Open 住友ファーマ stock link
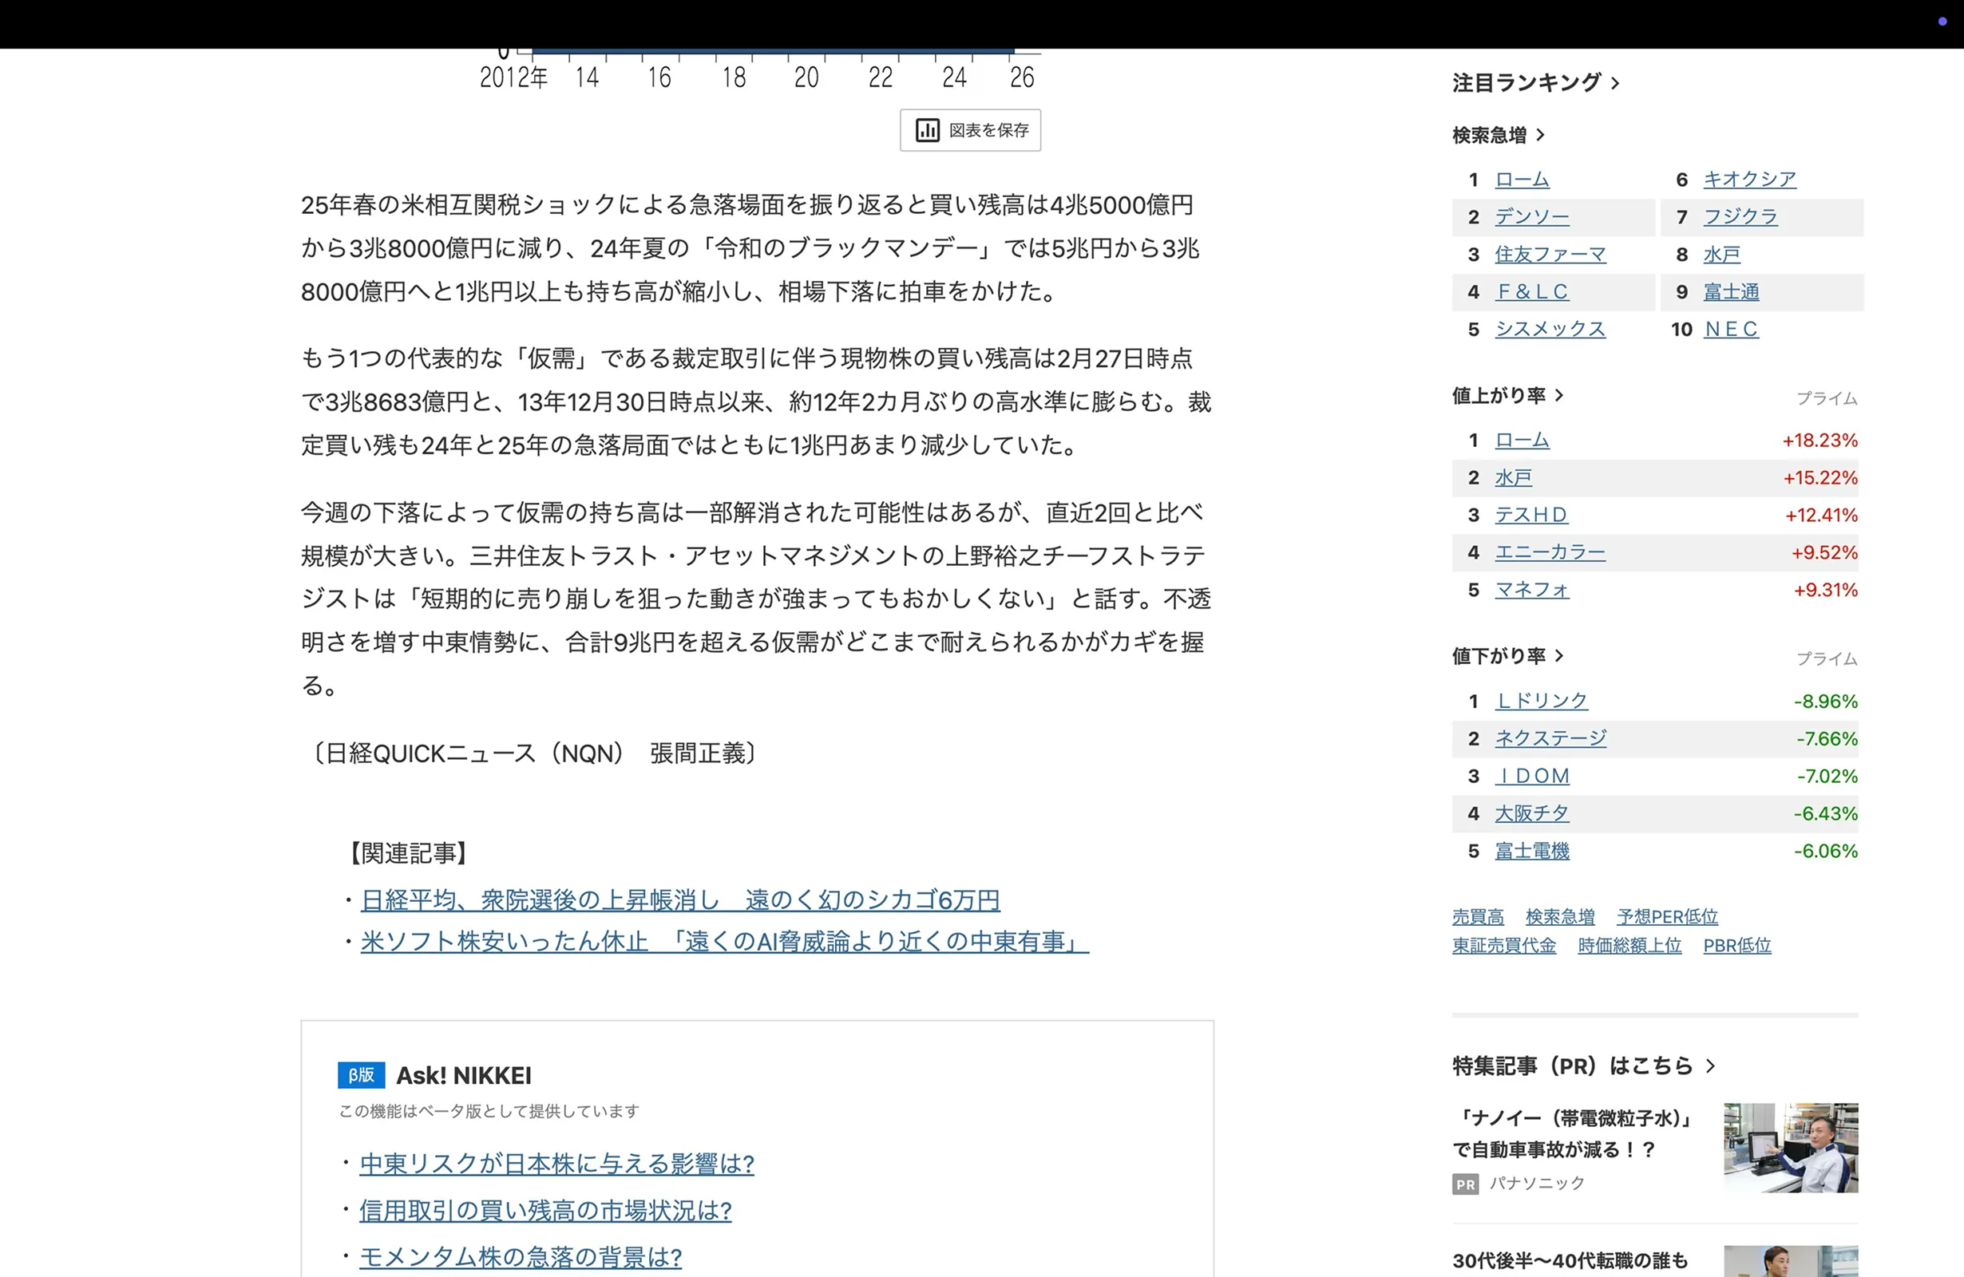 [1550, 254]
